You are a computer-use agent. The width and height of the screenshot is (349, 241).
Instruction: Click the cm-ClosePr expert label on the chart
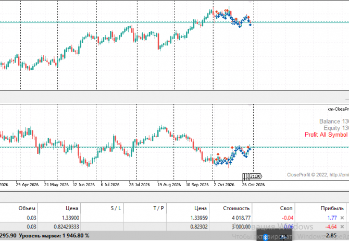[x=338, y=109]
